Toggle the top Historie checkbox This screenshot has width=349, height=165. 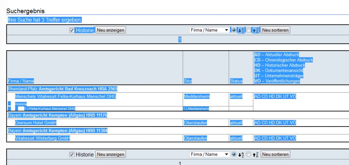72,30
